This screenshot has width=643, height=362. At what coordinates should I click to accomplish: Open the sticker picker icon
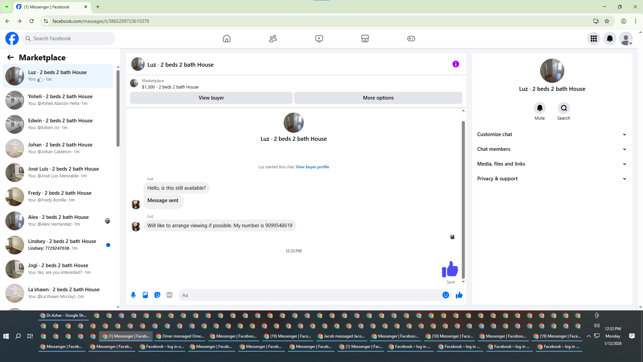tap(157, 295)
